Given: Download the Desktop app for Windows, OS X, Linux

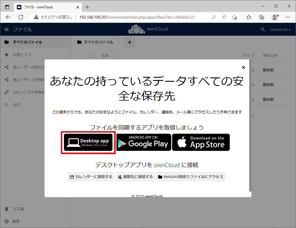Looking at the screenshot, I should pos(88,143).
